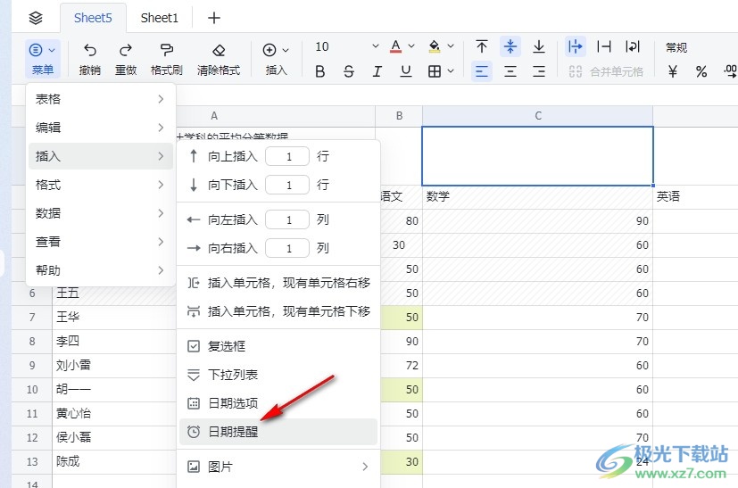Viewport: 738px width, 488px height.
Task: Click the Undo (撤销) icon
Action: point(89,50)
